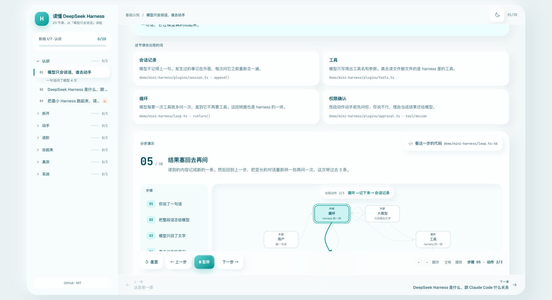Click the 空格 key hint badge
The width and height of the screenshot is (552, 300).
448,262
